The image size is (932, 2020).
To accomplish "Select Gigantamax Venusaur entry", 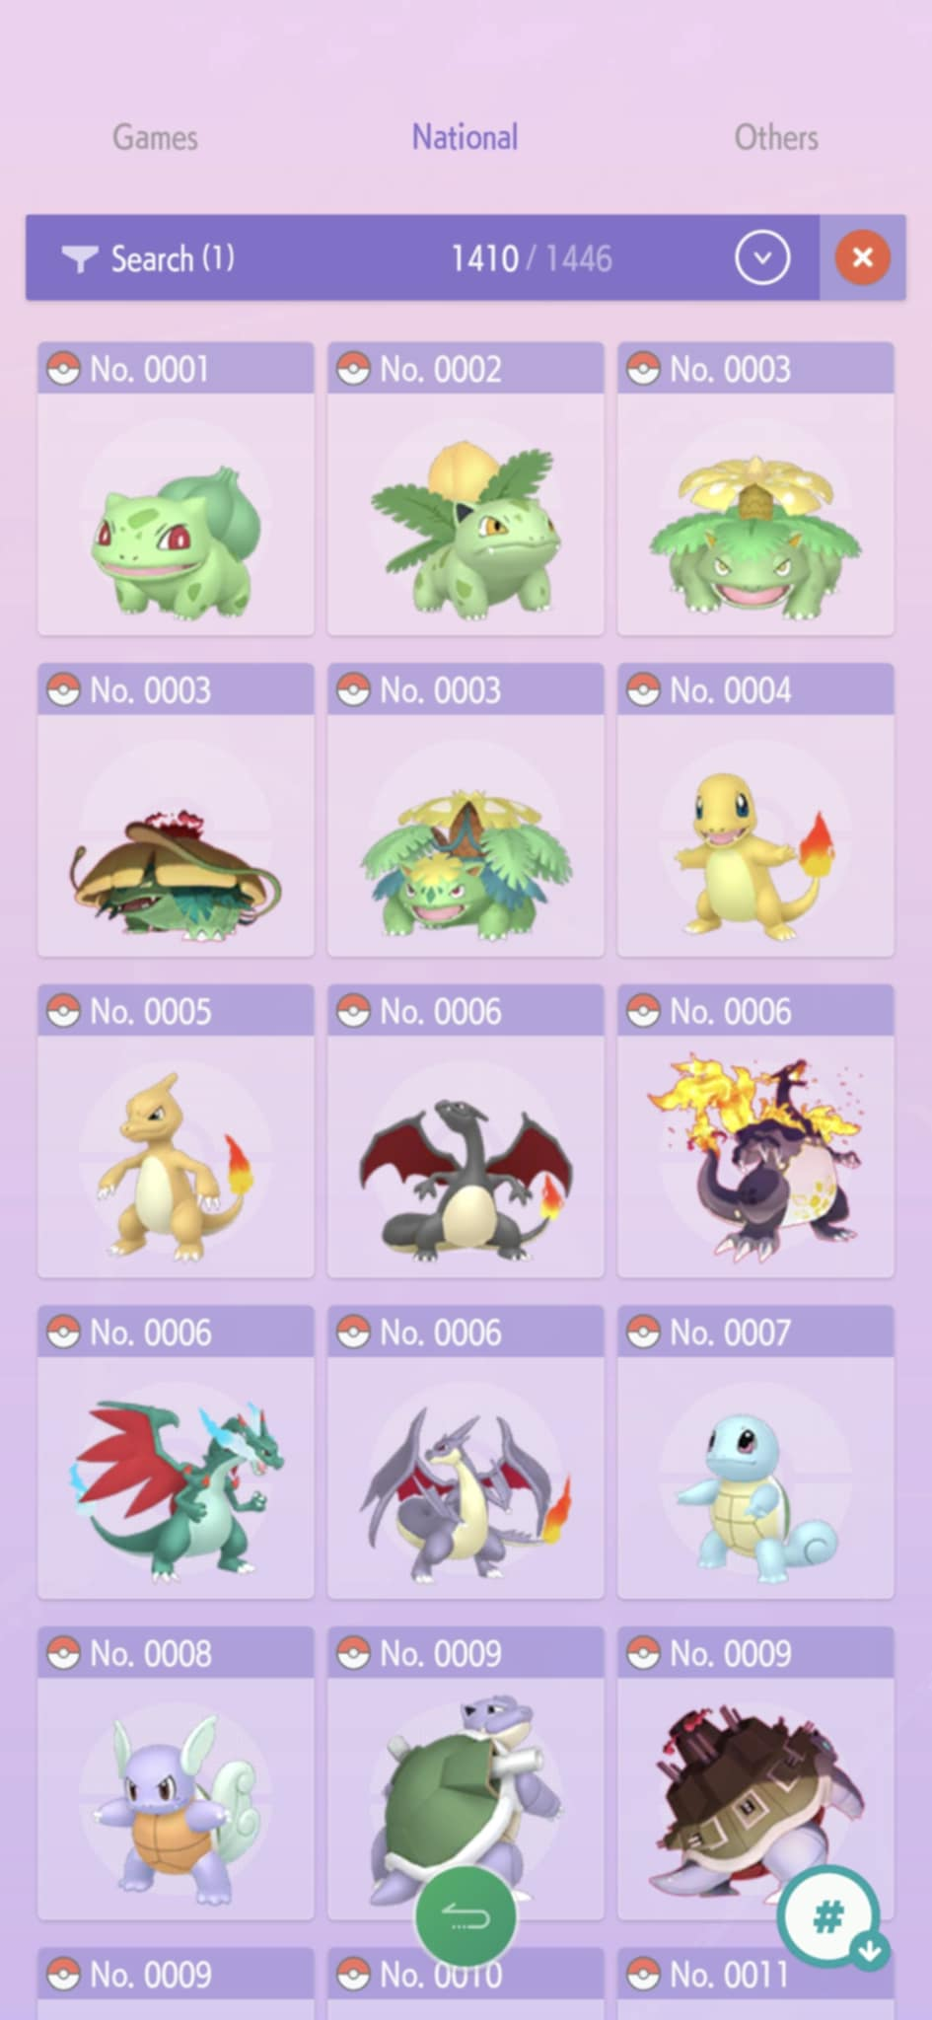I will [176, 810].
